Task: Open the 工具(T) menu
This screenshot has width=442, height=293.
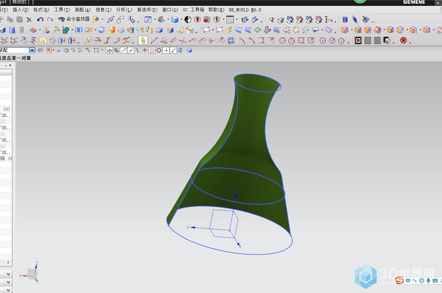Action: coord(62,10)
